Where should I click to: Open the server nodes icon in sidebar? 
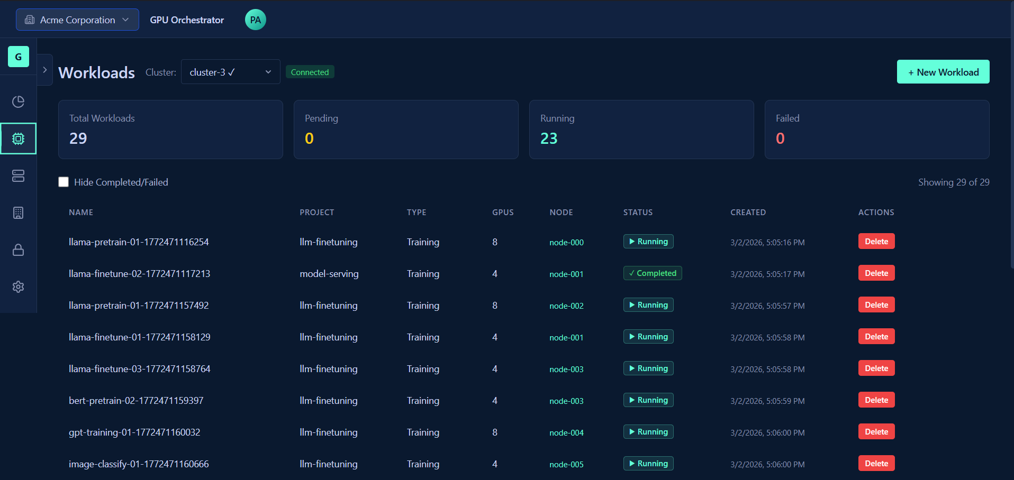click(18, 176)
